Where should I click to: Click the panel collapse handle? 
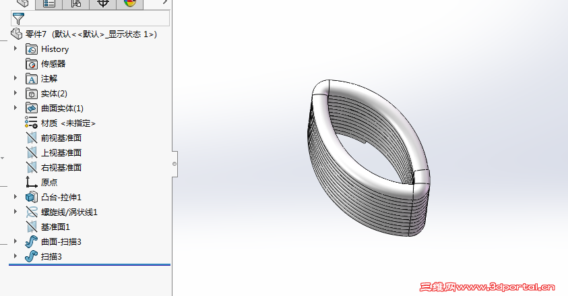tap(175, 164)
